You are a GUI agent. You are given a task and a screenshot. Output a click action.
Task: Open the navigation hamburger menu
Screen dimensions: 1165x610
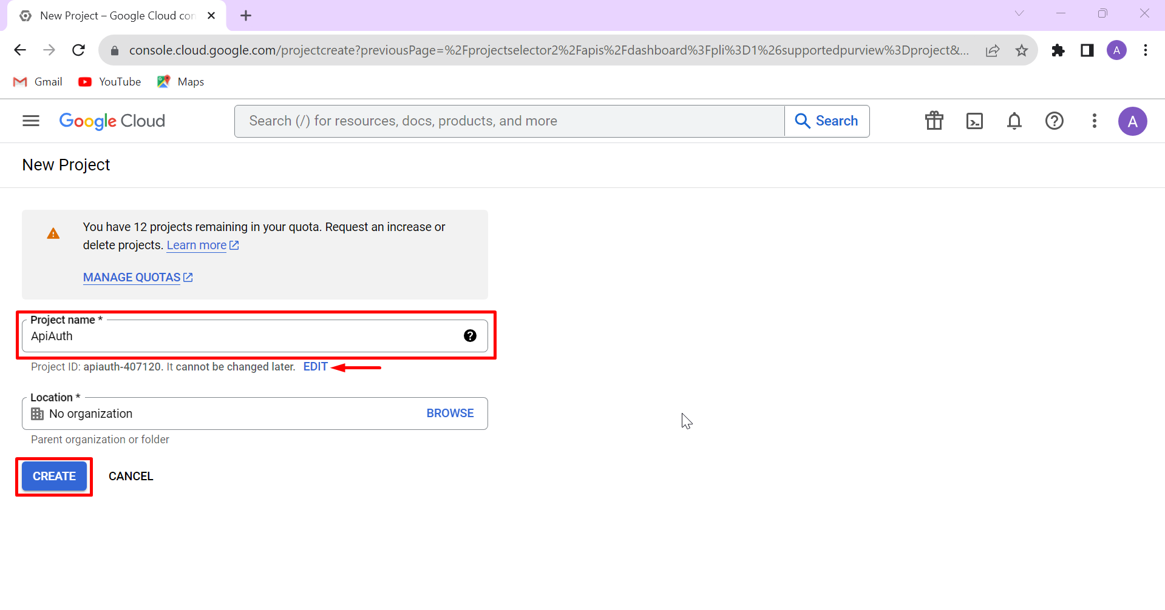(x=30, y=121)
